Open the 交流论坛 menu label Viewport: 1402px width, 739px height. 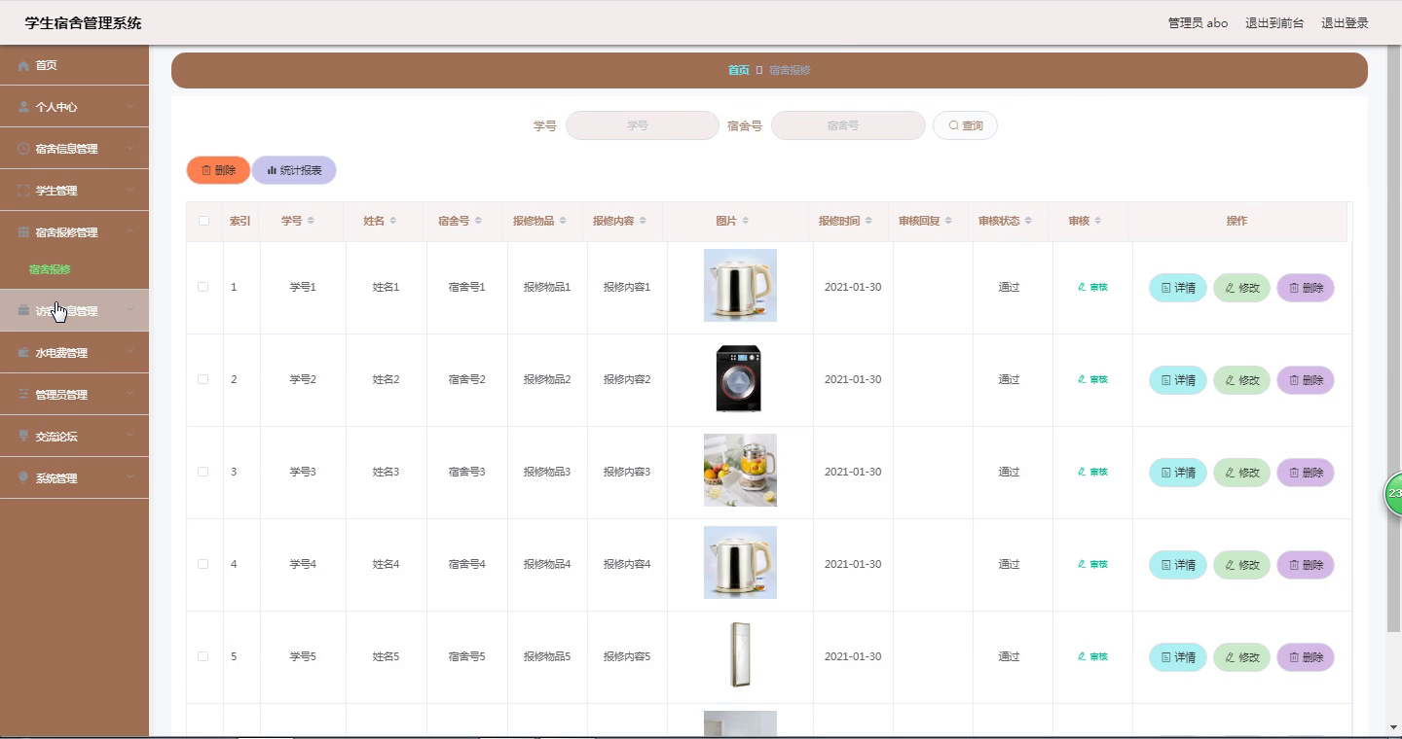(56, 437)
